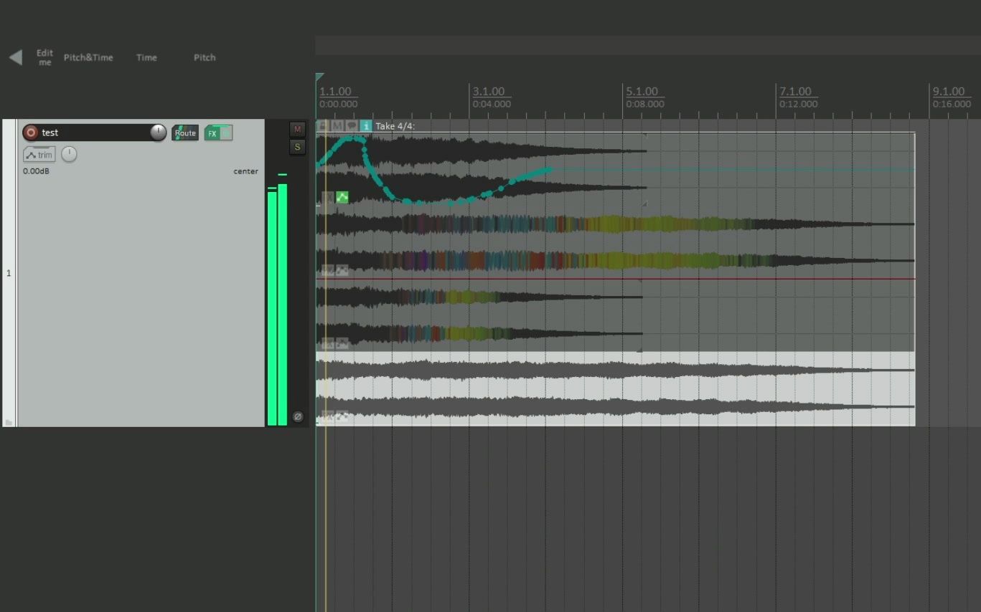Solo the test track with S
This screenshot has height=612, width=981.
(298, 147)
